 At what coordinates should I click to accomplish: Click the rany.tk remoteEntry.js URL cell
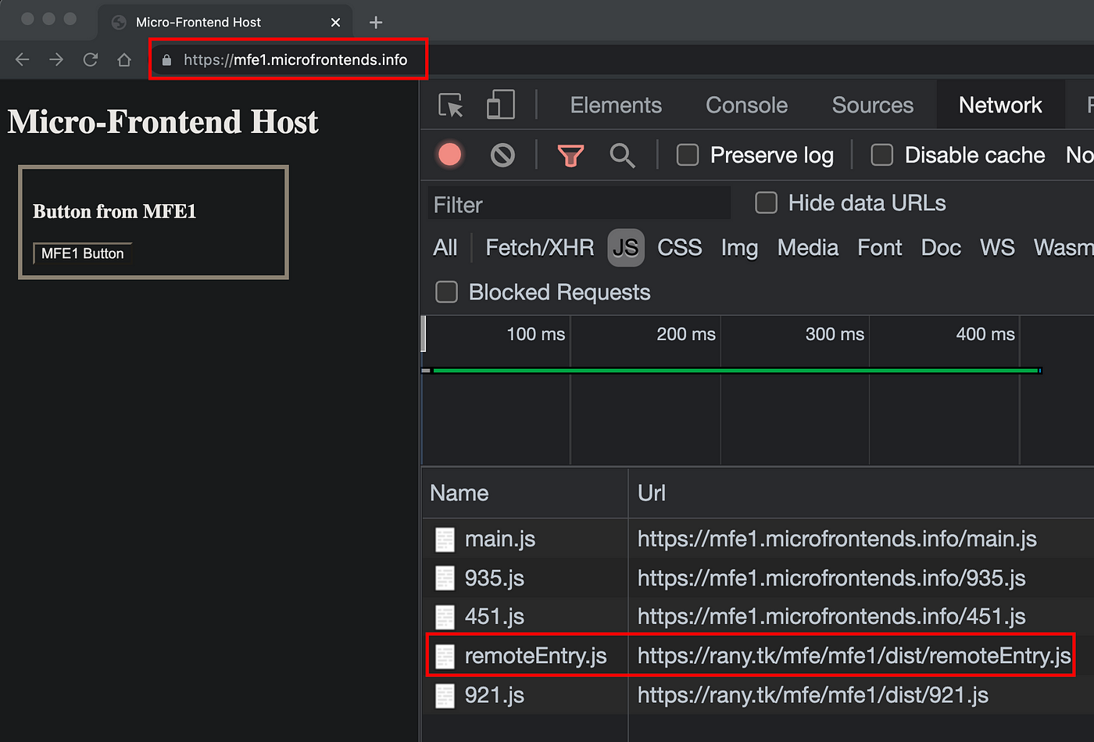(854, 656)
